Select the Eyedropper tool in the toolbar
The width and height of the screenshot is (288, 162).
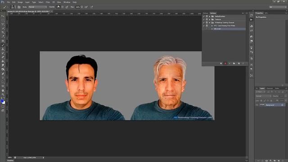coord(3,36)
